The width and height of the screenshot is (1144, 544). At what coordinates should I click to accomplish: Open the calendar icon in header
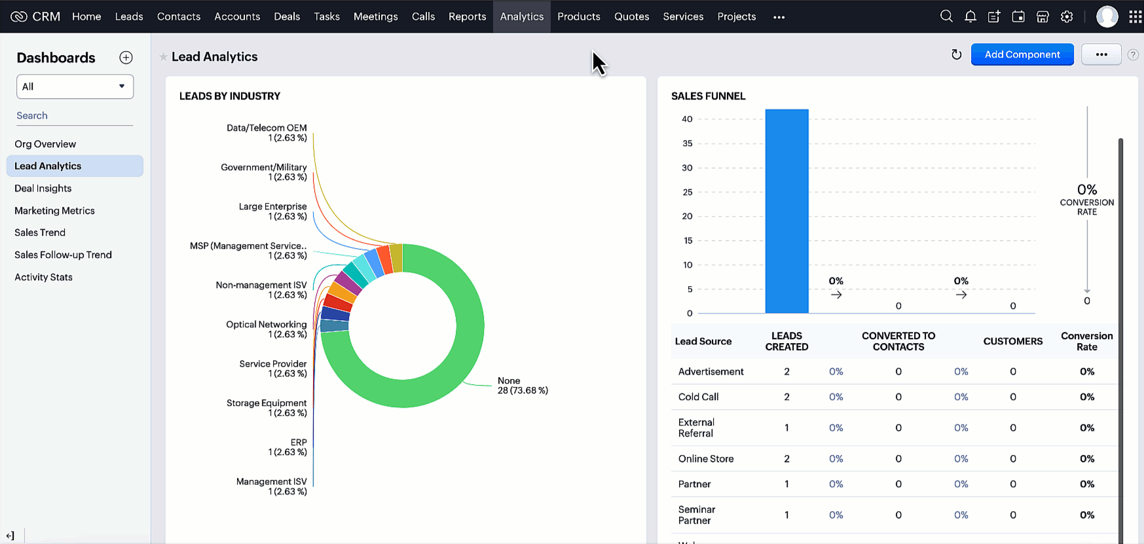coord(1018,16)
